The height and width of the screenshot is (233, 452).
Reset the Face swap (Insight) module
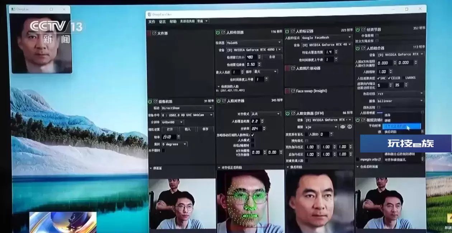pos(292,91)
